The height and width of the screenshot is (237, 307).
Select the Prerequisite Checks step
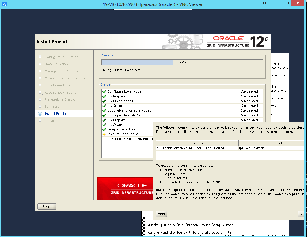pyautogui.click(x=60, y=99)
